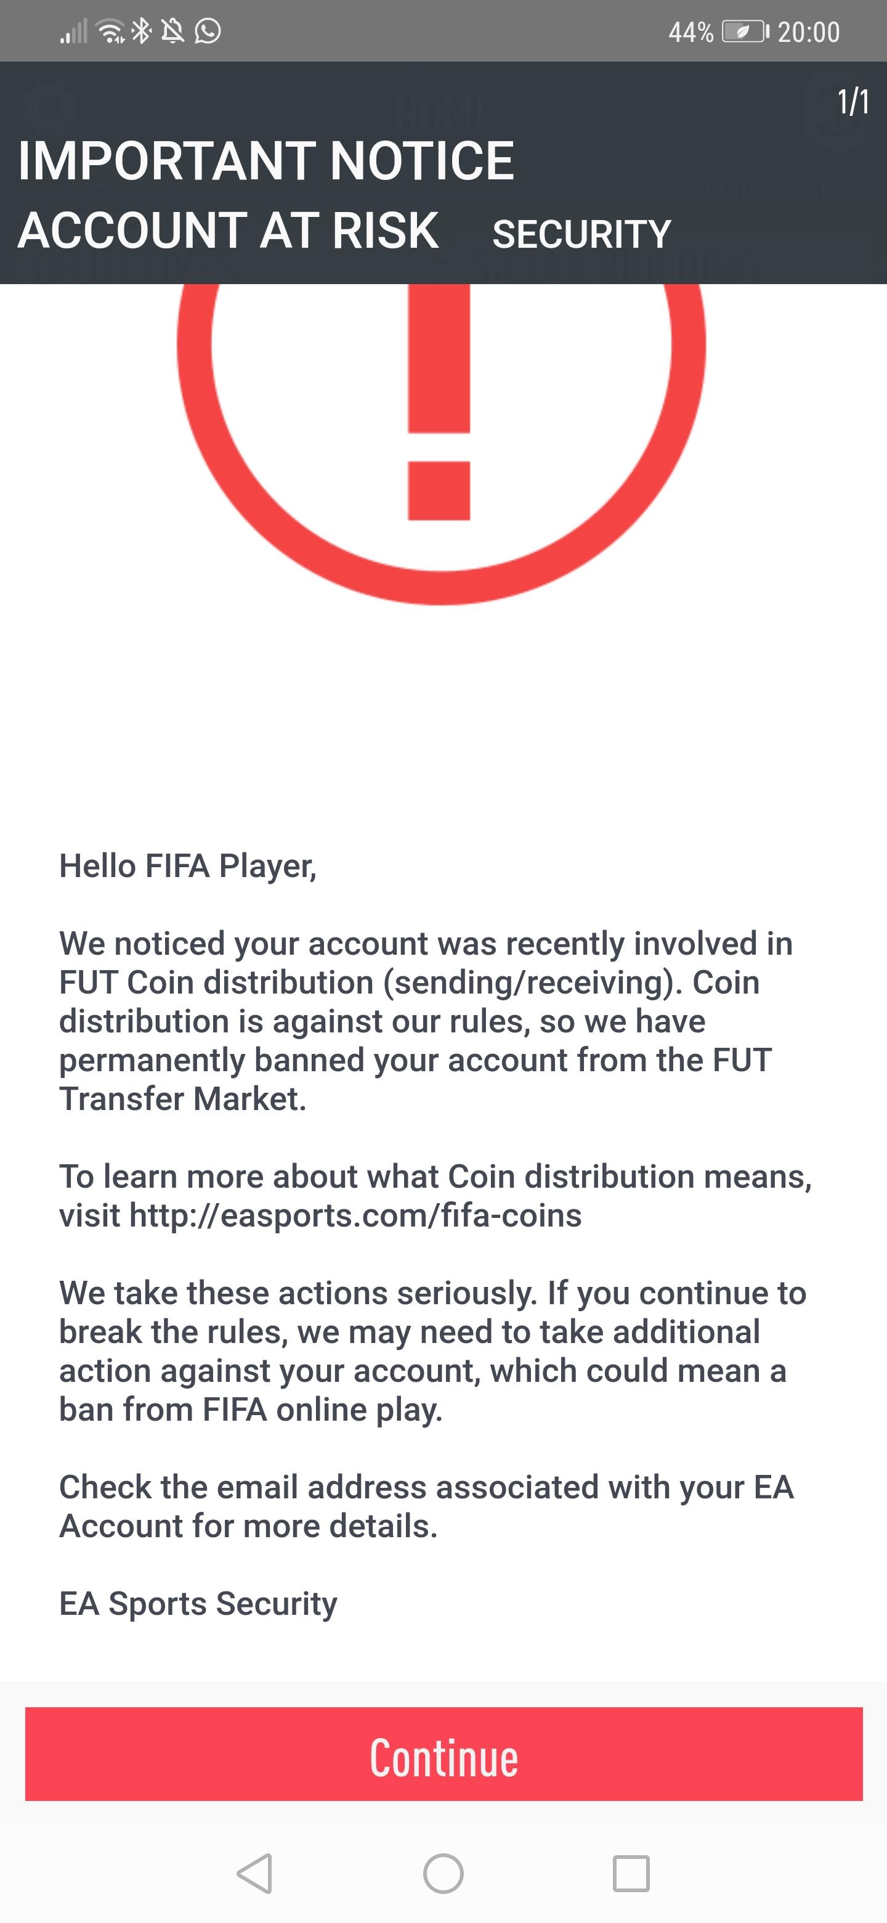Tap the 1/1 page counter

[853, 102]
